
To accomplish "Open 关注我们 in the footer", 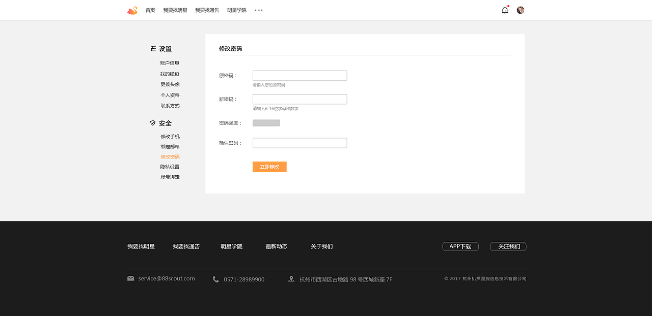I will 507,246.
